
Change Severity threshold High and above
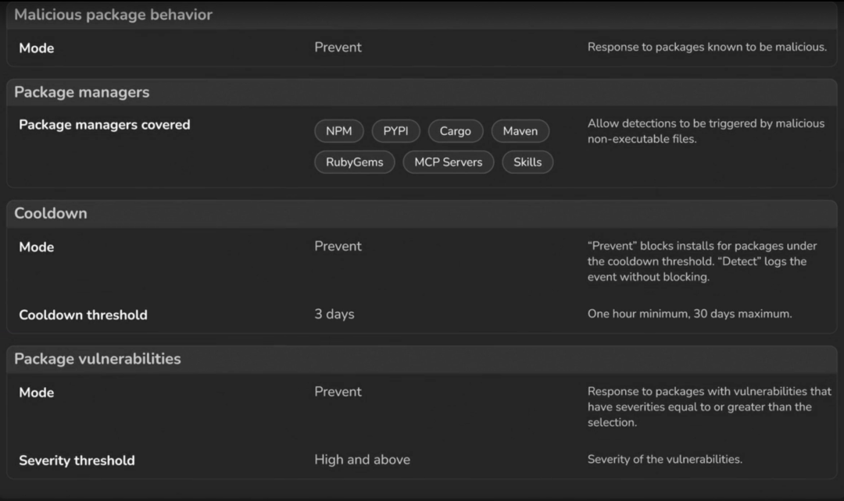click(363, 460)
